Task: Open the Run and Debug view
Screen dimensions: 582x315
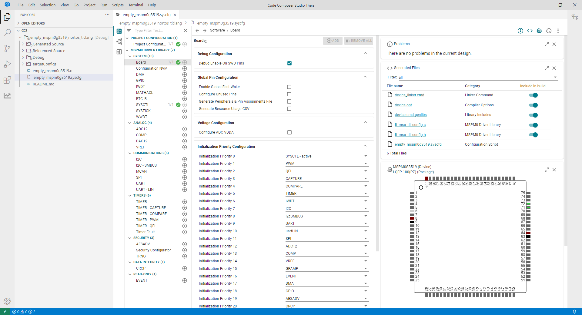Action: click(x=7, y=64)
